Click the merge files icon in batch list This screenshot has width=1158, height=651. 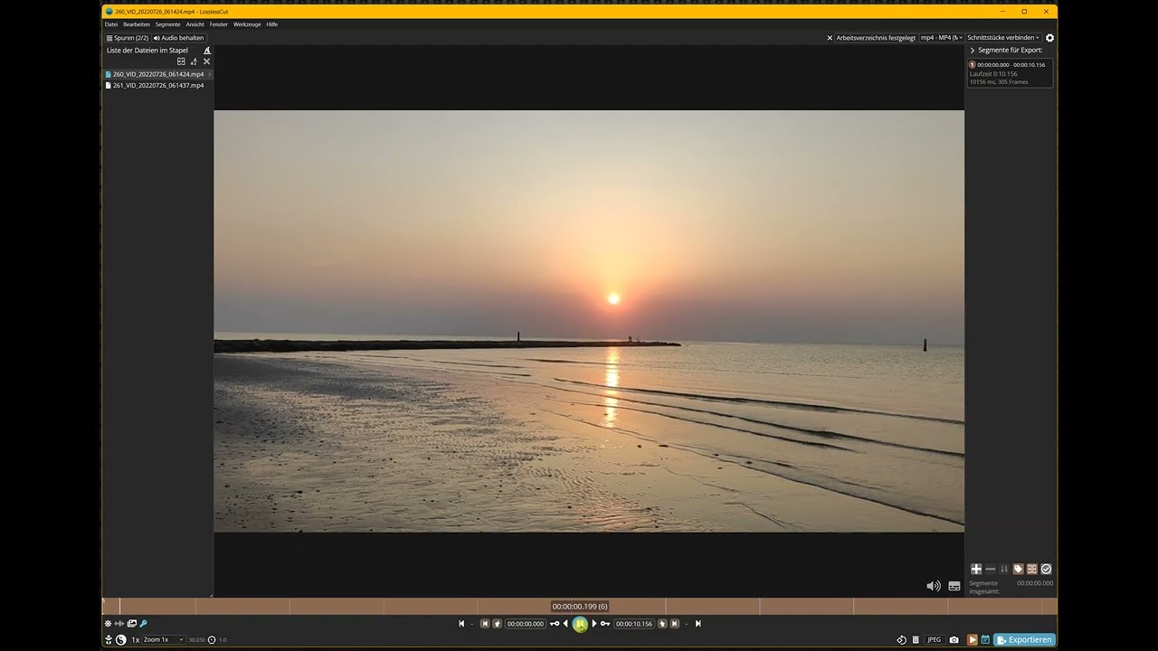pos(181,61)
